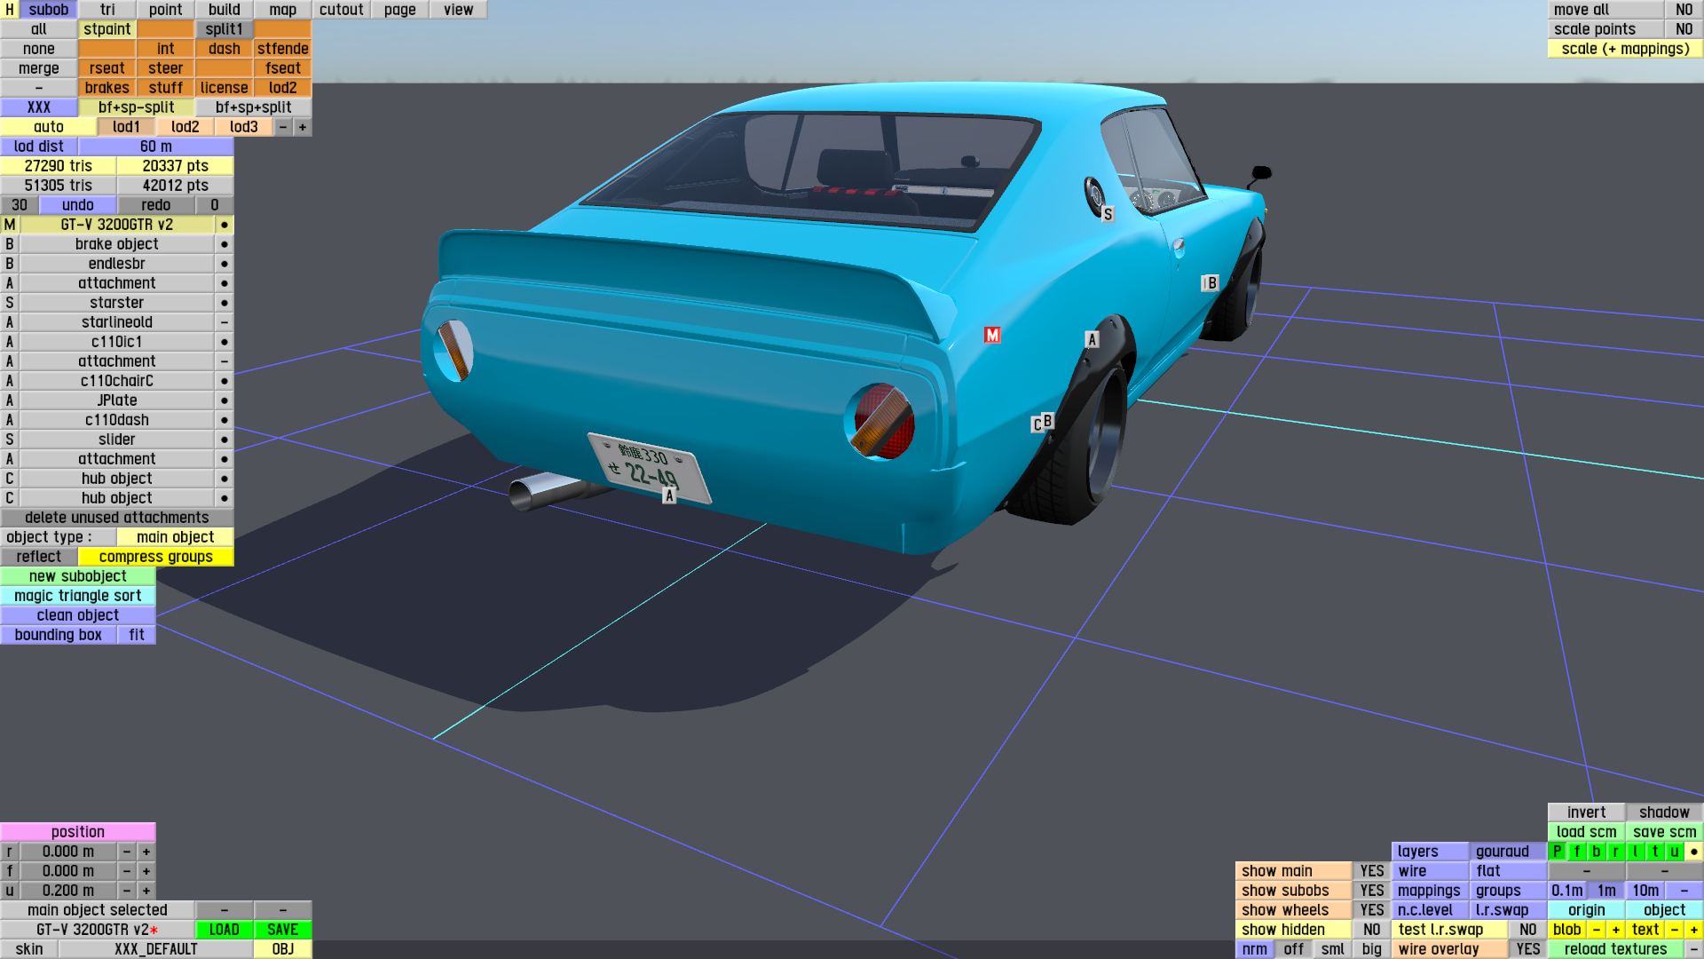Click the A marker below license plate
The width and height of the screenshot is (1704, 959).
coord(669,496)
